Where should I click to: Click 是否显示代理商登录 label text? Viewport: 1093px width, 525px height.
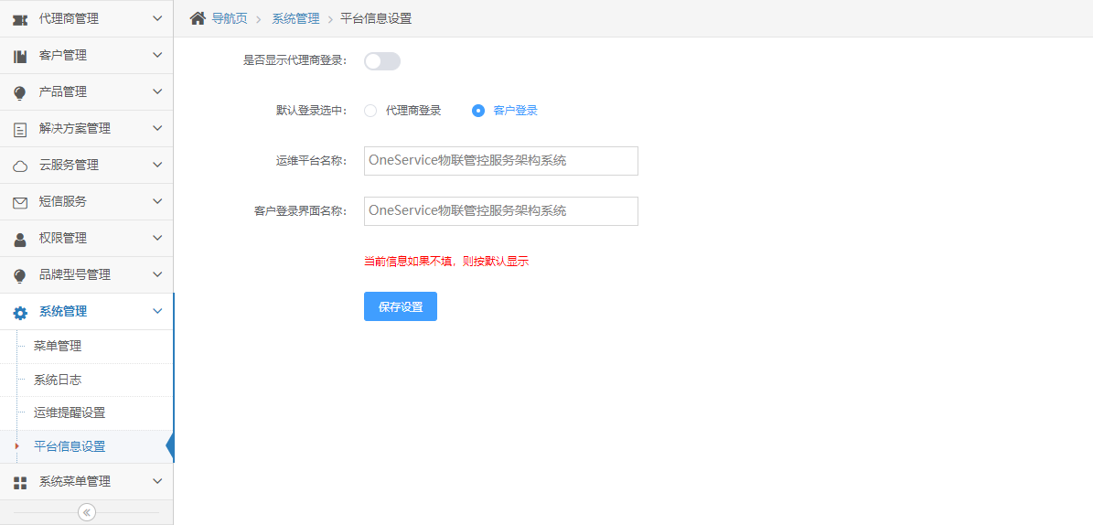click(295, 60)
